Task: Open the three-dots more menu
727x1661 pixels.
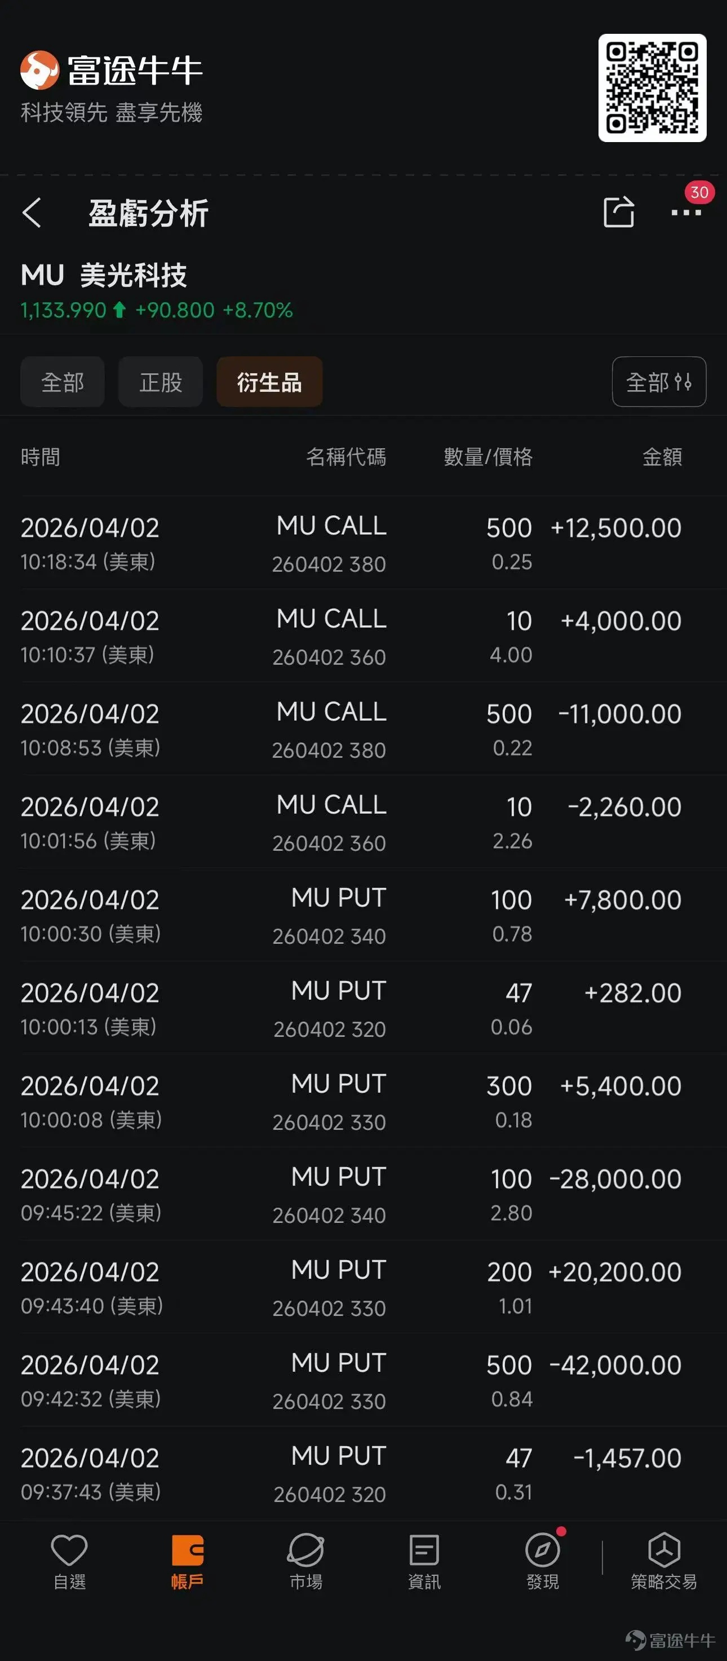Action: 686,211
